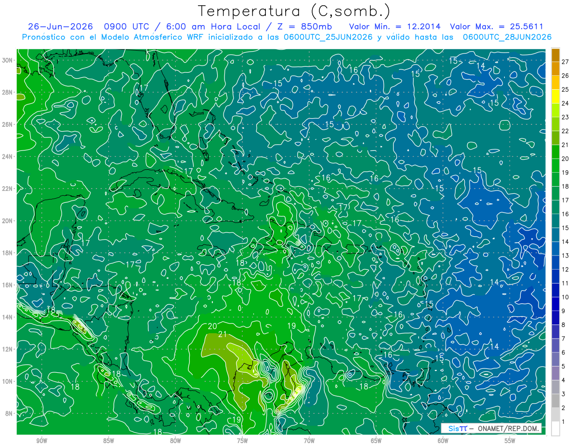Click the gray legend swatch between 2 and 3
This screenshot has height=447, width=578.
(x=555, y=401)
